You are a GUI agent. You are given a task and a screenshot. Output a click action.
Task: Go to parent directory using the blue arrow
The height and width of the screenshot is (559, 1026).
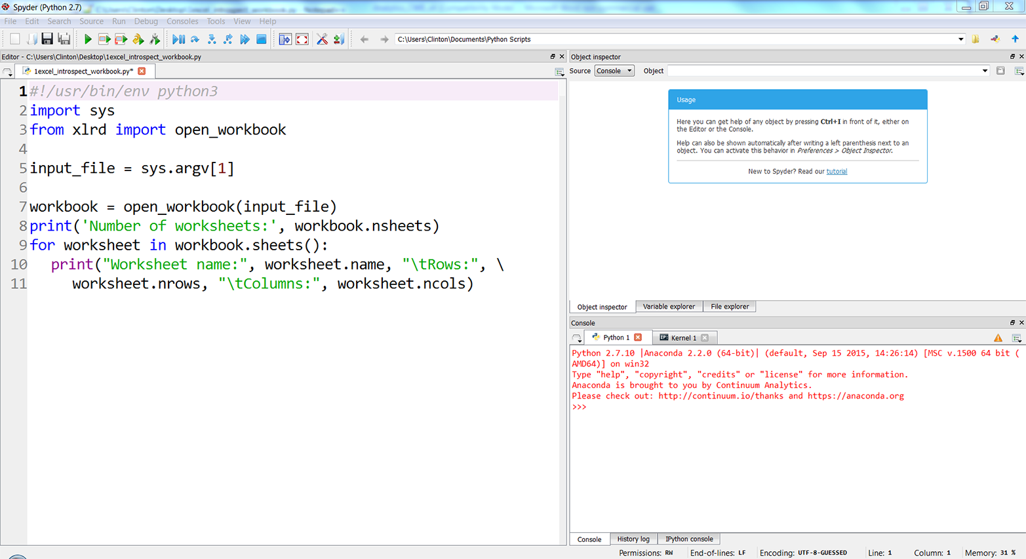[x=1015, y=39]
